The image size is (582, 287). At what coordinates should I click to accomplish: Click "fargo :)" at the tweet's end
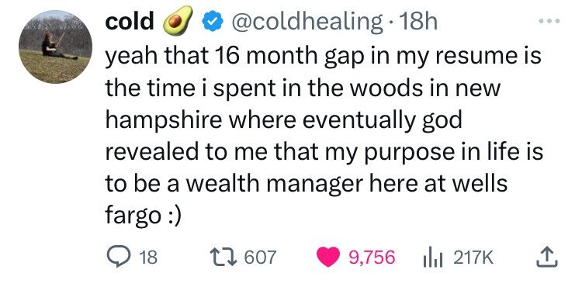(144, 216)
